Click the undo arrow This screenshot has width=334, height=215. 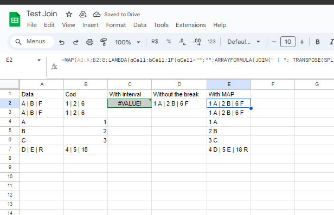point(62,42)
